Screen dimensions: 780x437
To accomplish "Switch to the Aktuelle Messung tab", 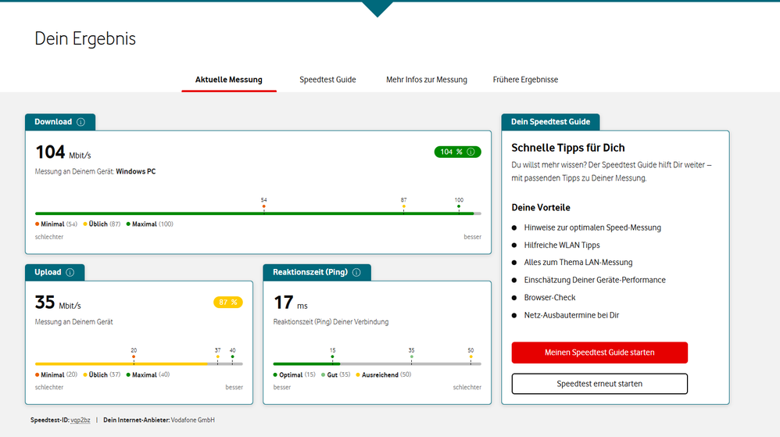I will [229, 80].
